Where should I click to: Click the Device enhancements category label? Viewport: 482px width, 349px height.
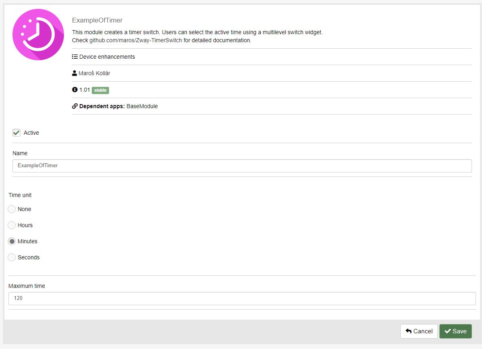coord(107,57)
